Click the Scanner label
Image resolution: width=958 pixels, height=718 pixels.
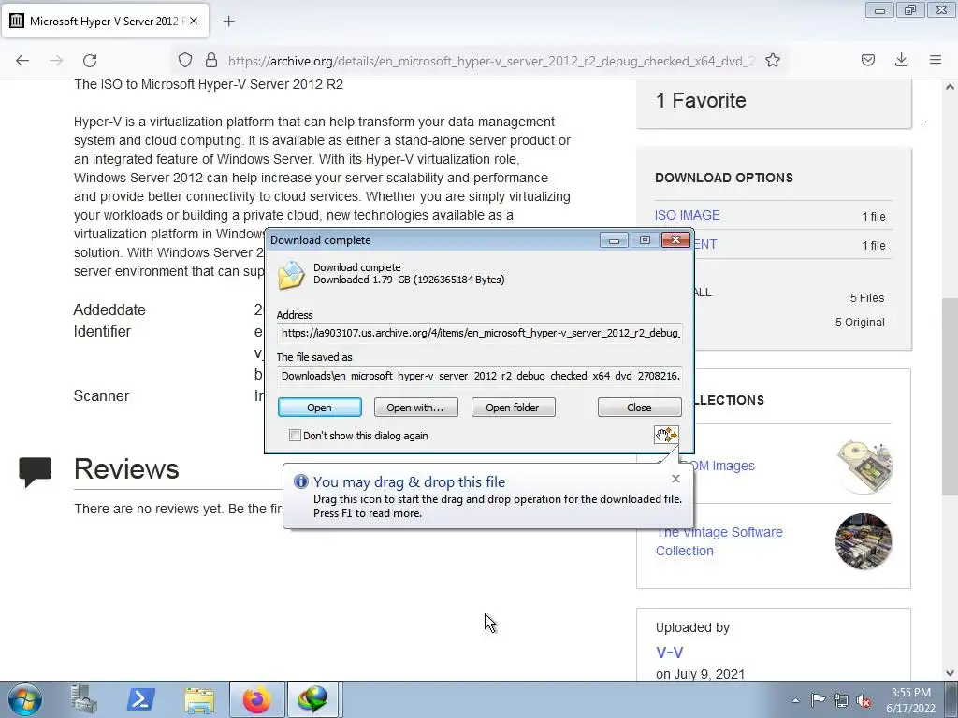[x=101, y=395]
